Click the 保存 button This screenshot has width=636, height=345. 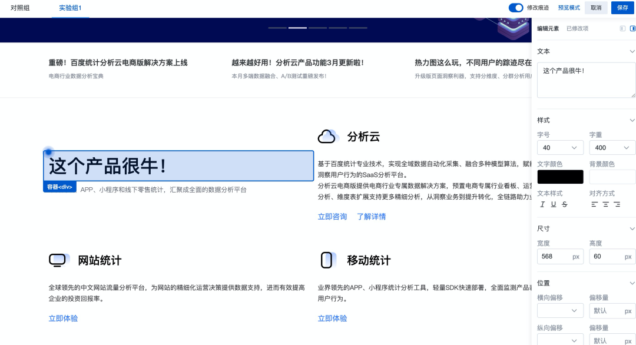(622, 8)
